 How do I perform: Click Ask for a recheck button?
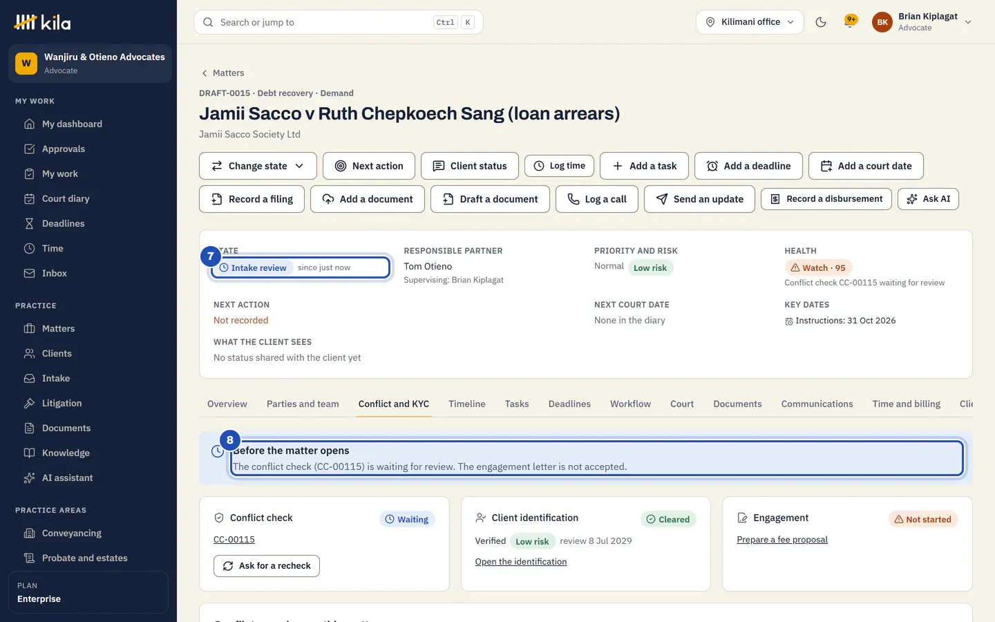point(267,566)
